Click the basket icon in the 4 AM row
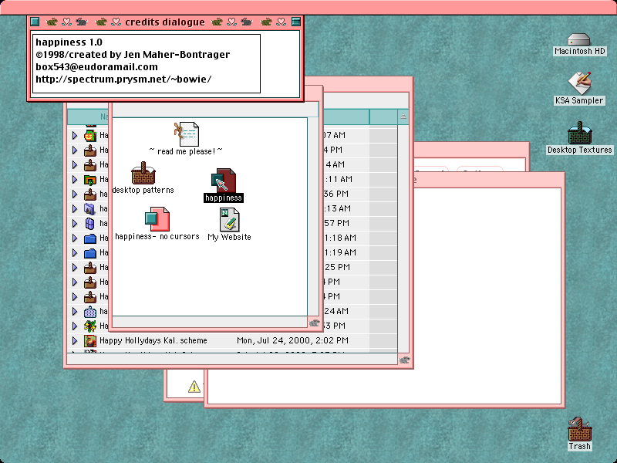This screenshot has width=617, height=463. tap(90, 164)
